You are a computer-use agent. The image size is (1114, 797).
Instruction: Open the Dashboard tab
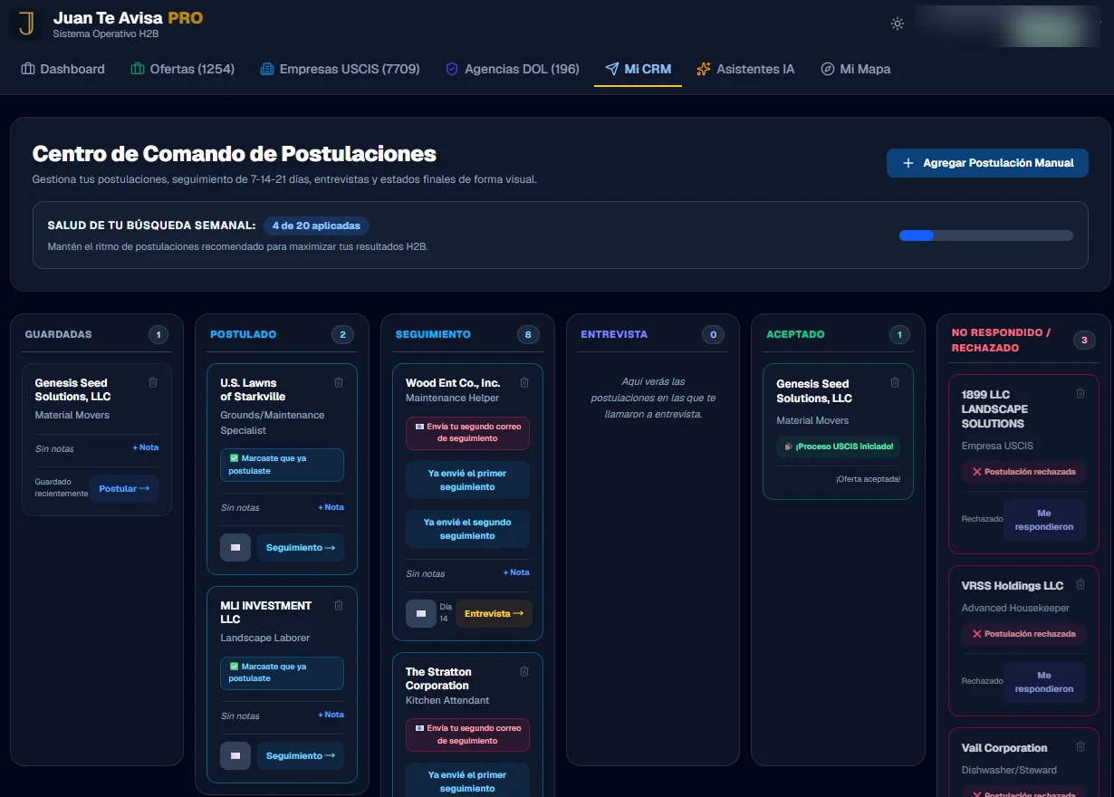pyautogui.click(x=62, y=69)
